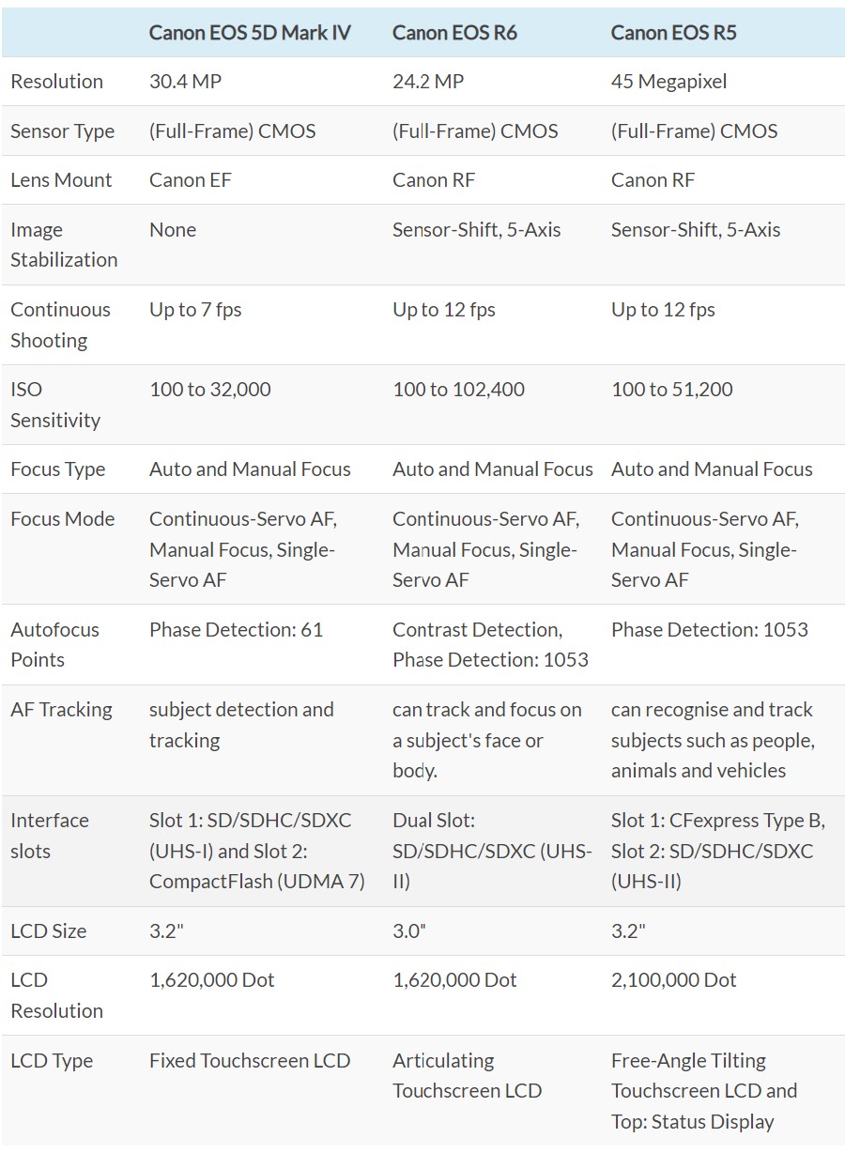
Task: Select the Focus Type row label
Action: (x=57, y=469)
